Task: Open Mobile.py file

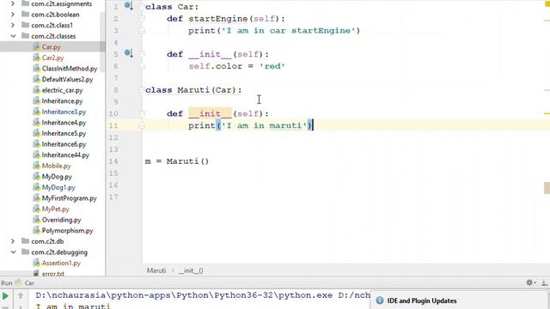Action: click(56, 166)
